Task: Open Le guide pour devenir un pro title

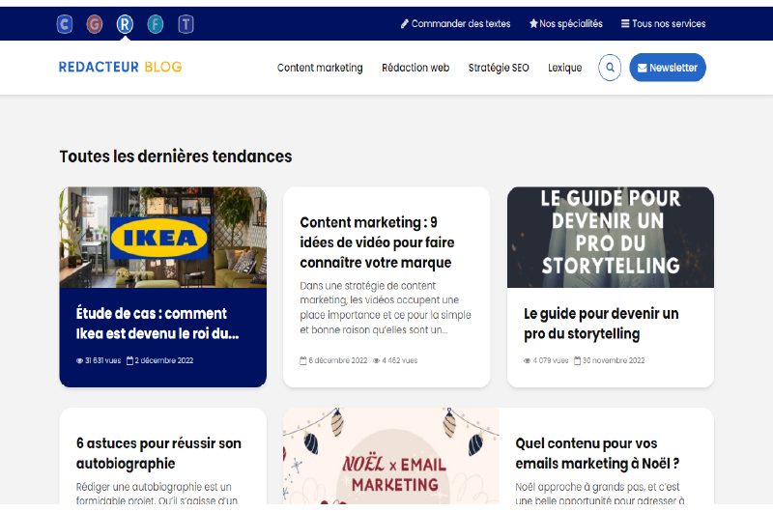Action: coord(601,324)
